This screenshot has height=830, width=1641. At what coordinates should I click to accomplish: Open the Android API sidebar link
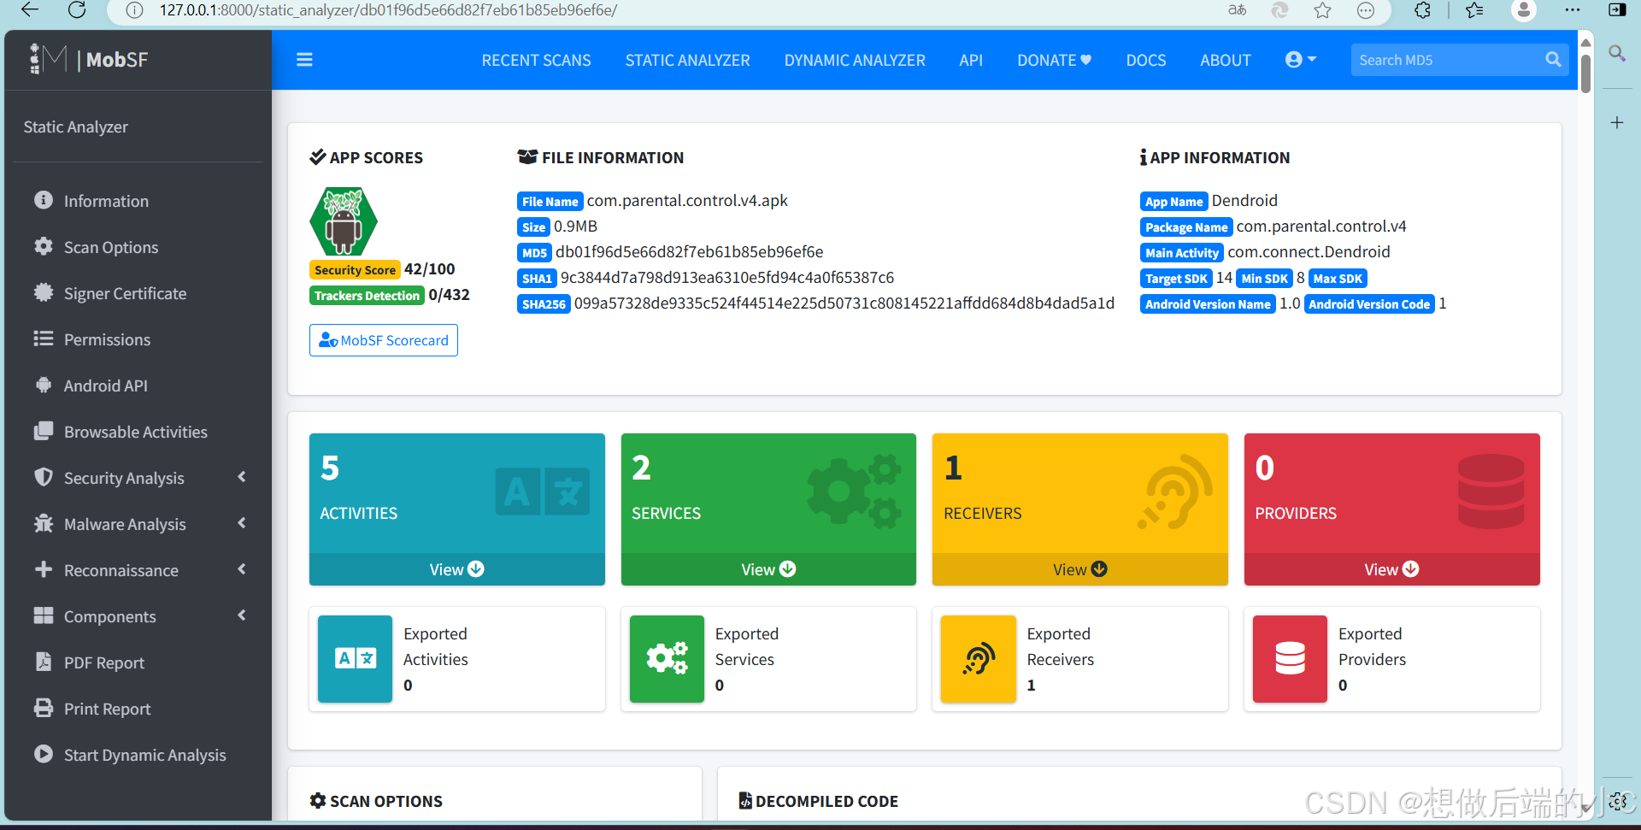[x=105, y=386]
